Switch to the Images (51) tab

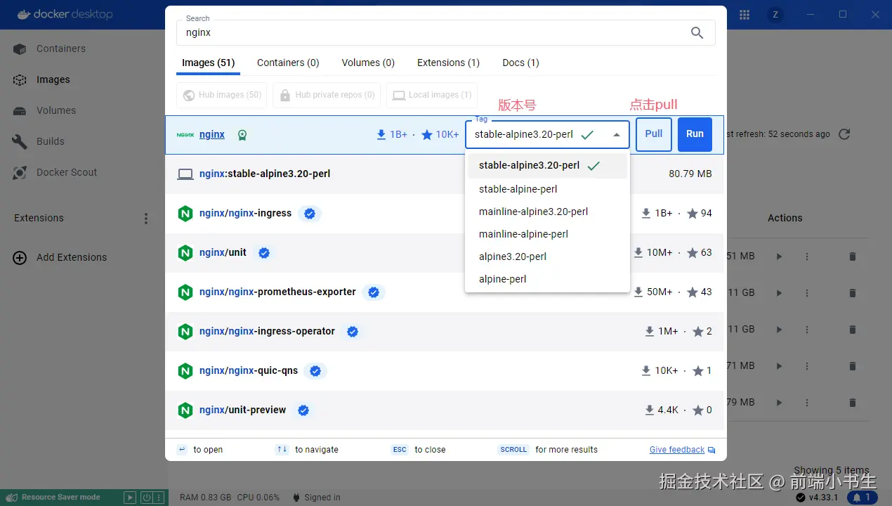[208, 63]
